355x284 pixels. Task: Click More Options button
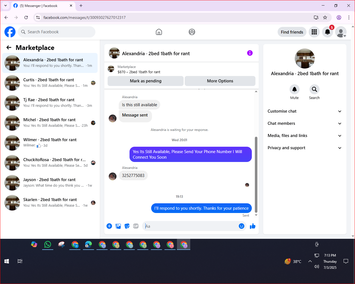(220, 81)
